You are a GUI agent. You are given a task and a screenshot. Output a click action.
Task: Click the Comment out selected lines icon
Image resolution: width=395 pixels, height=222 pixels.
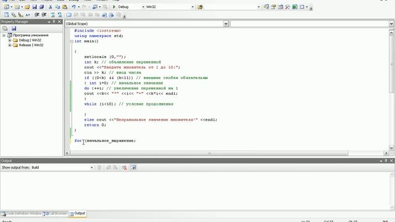(52, 15)
